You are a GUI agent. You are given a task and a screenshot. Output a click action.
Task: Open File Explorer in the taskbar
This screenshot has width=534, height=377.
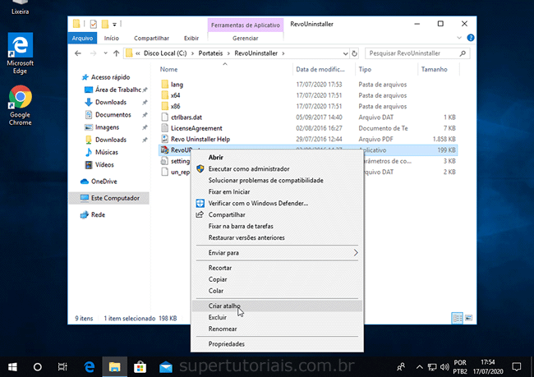click(x=115, y=366)
